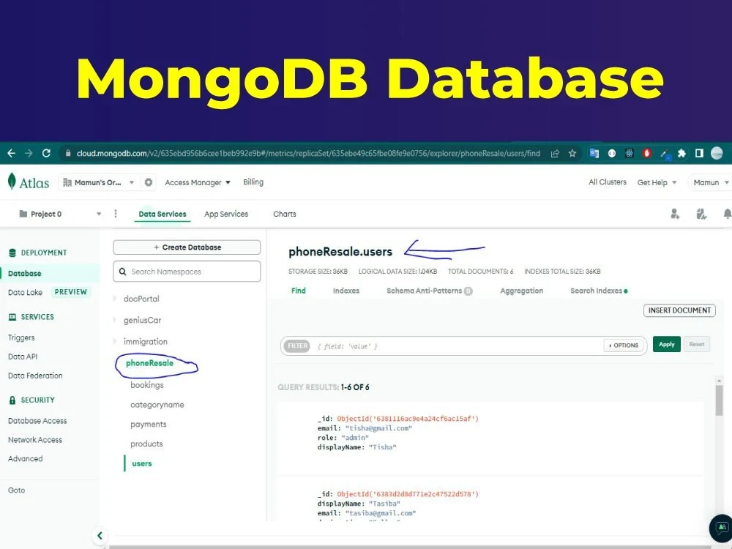732x549 pixels.
Task: Open the React Developer Tools extension
Action: (630, 153)
